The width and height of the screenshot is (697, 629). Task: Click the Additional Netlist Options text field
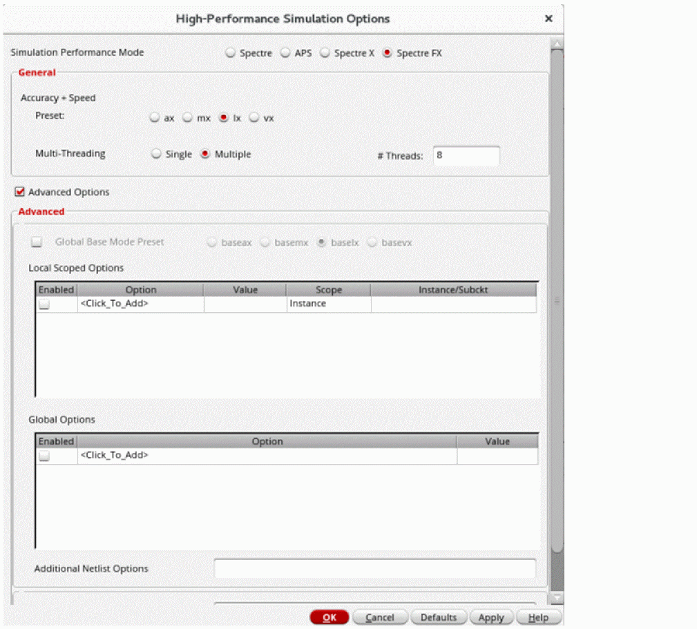click(x=374, y=568)
